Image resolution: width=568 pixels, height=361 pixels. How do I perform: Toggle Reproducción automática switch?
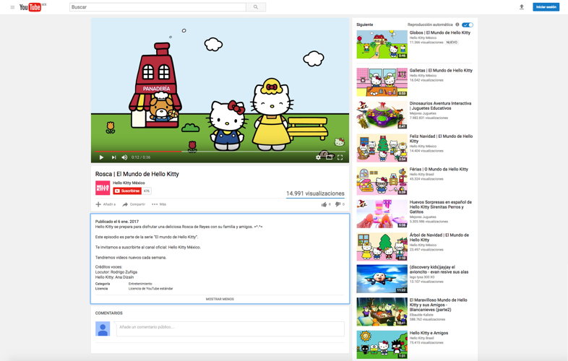click(468, 25)
